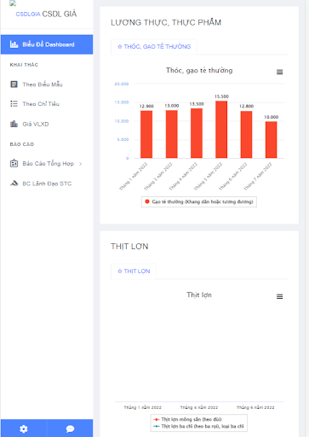Click the 12.900 bar for Tháng 1

146,134
